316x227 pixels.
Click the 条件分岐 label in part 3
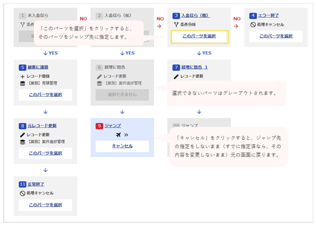[x=188, y=25]
